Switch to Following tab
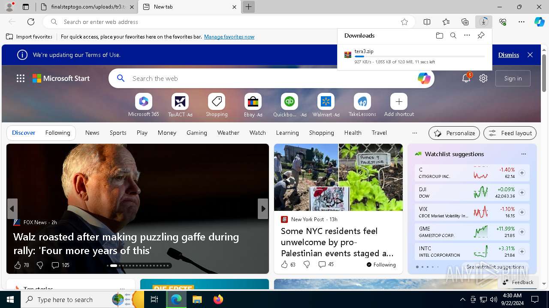This screenshot has width=549, height=308. [x=58, y=133]
